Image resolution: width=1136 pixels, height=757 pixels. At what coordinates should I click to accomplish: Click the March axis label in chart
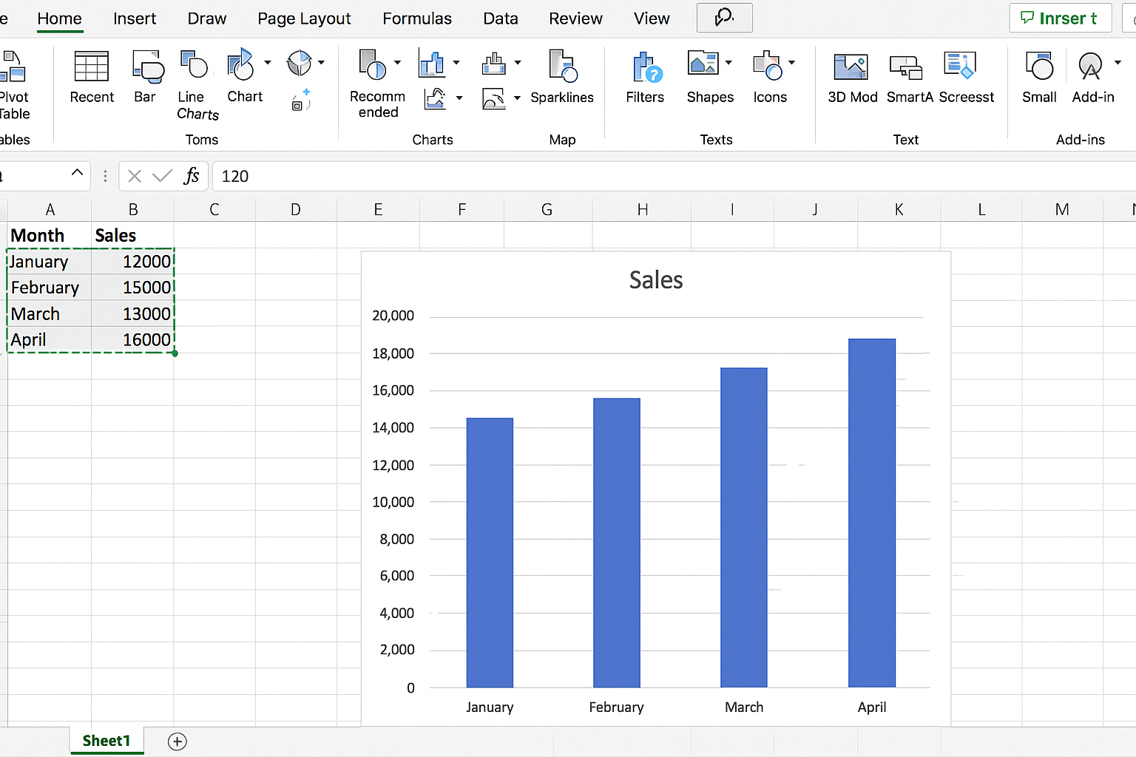(744, 707)
